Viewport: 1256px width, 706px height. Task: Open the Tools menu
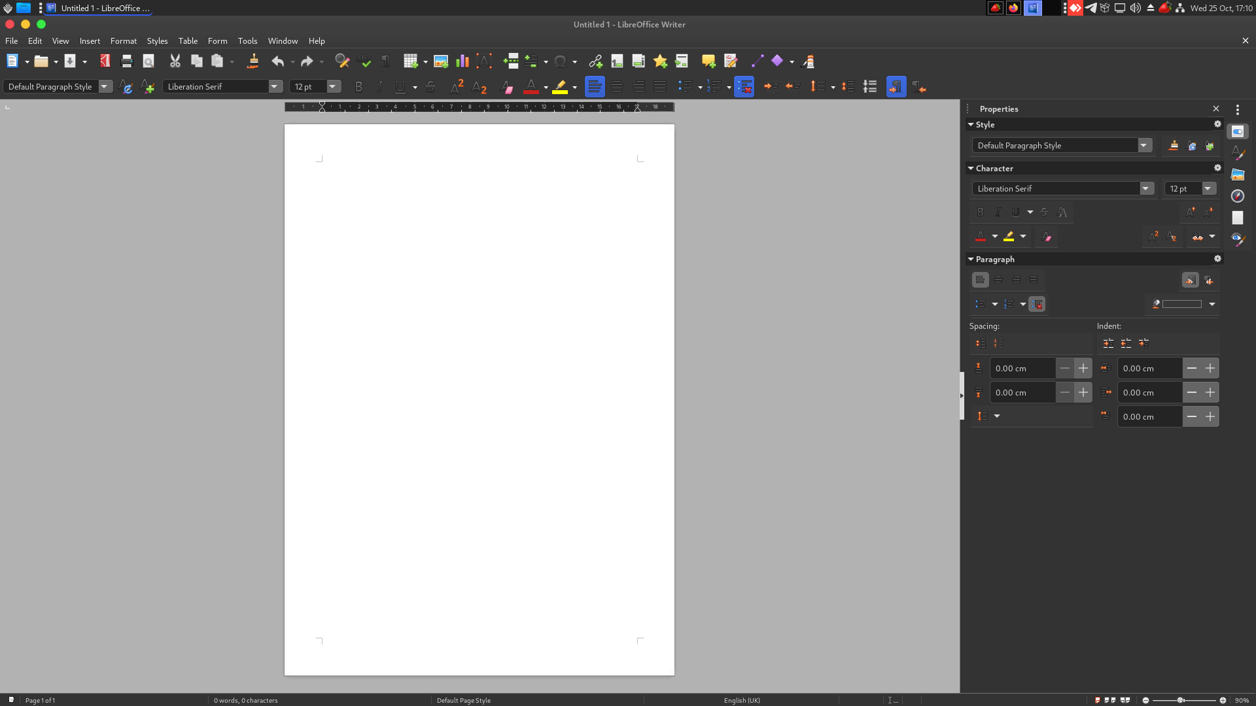click(247, 41)
